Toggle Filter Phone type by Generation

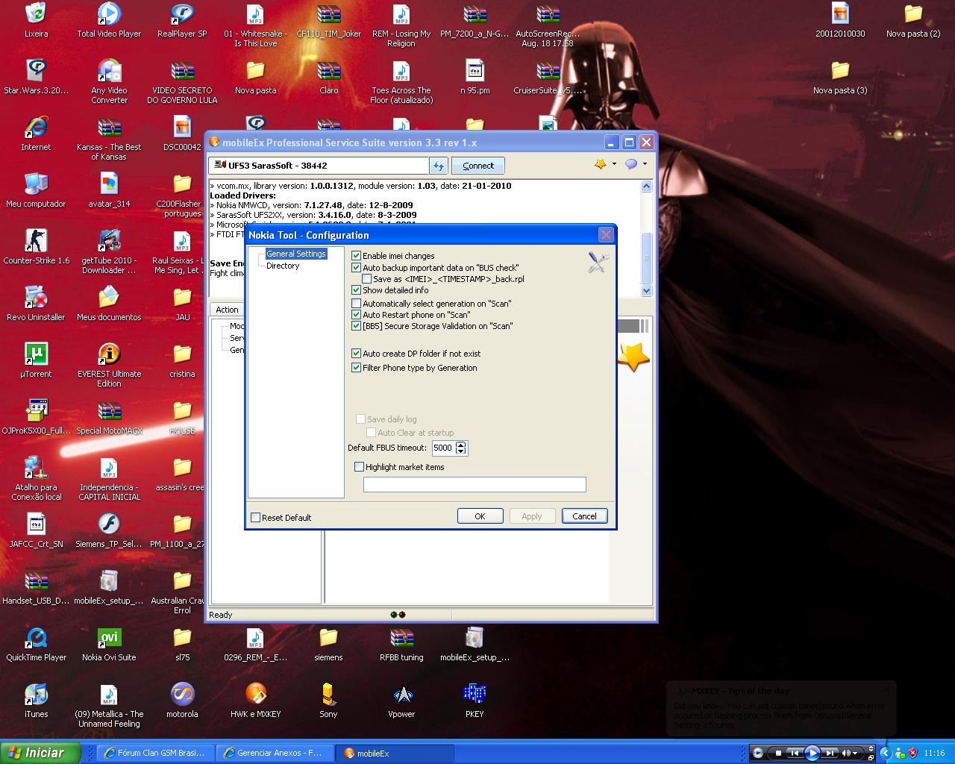pyautogui.click(x=357, y=368)
